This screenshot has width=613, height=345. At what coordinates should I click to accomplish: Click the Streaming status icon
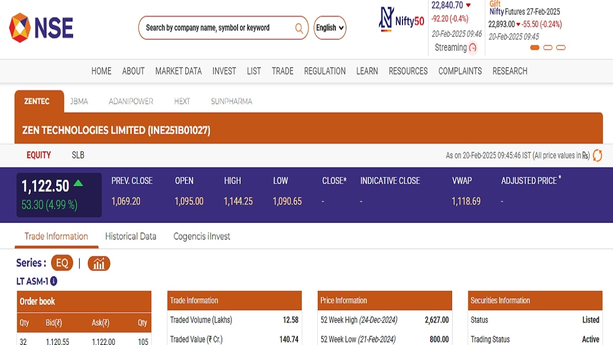pos(473,48)
